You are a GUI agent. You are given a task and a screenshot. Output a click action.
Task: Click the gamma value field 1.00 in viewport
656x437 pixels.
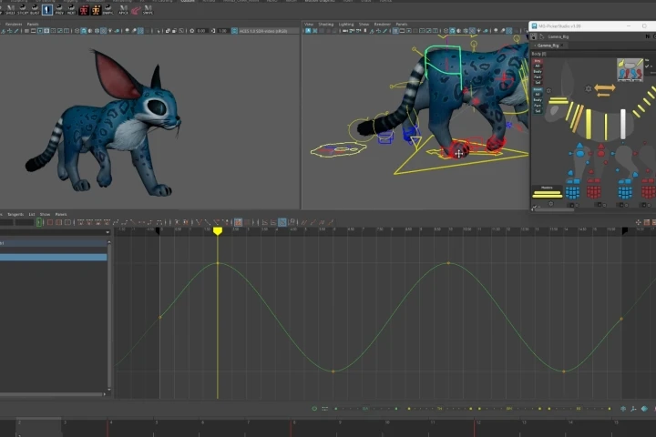coord(222,31)
